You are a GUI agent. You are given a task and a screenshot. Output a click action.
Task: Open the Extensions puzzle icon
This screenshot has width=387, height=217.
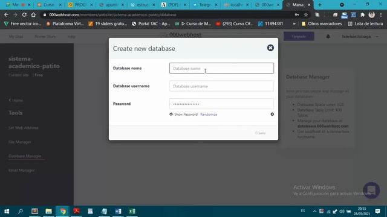(362, 14)
